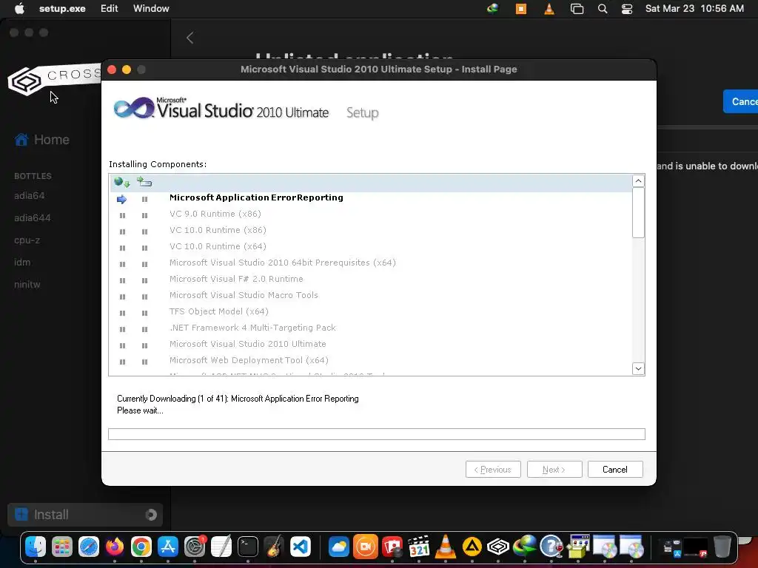Click the Microsoft Visual Studio Macro Tools row

[244, 295]
